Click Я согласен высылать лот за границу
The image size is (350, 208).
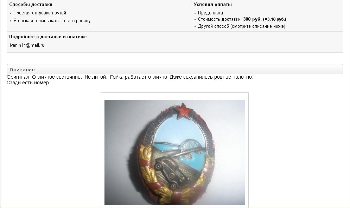tap(52, 21)
